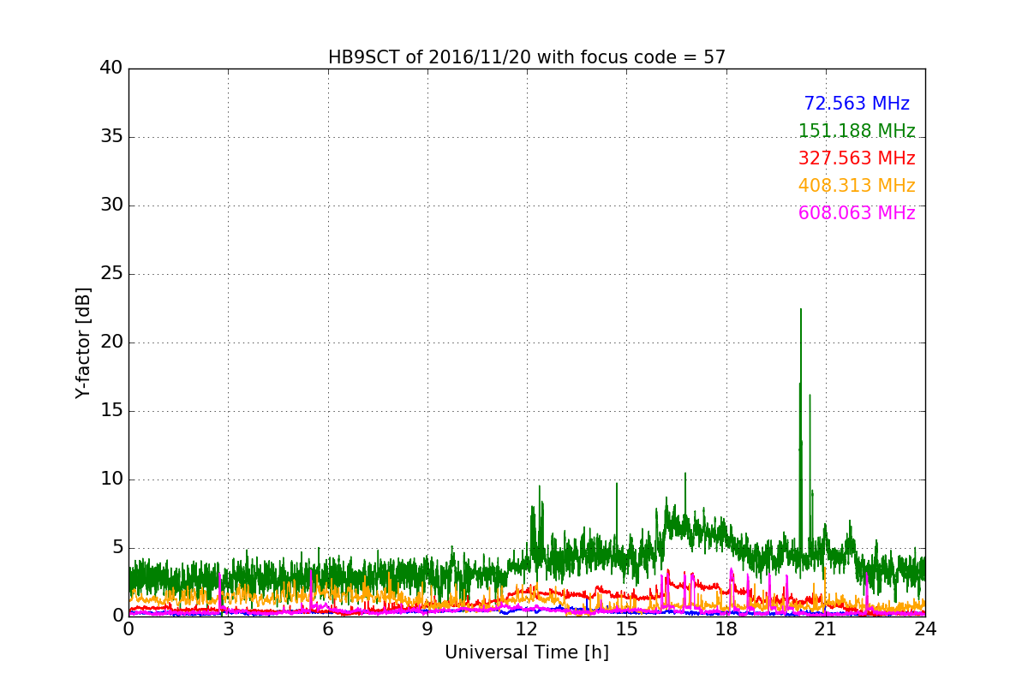The width and height of the screenshot is (1028, 685).
Task: Click x-axis tick label 18
Action: (x=726, y=629)
